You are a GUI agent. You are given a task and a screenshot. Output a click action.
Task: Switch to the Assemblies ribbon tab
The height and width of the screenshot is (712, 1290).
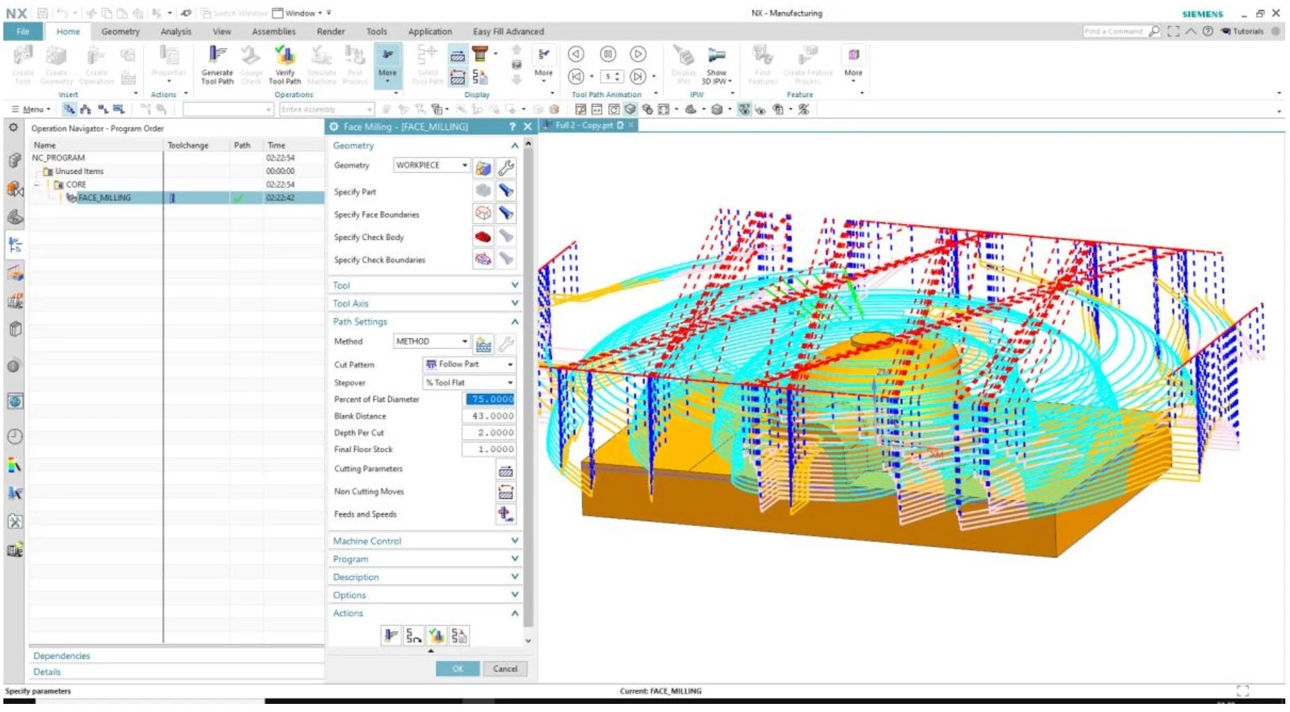pos(274,32)
